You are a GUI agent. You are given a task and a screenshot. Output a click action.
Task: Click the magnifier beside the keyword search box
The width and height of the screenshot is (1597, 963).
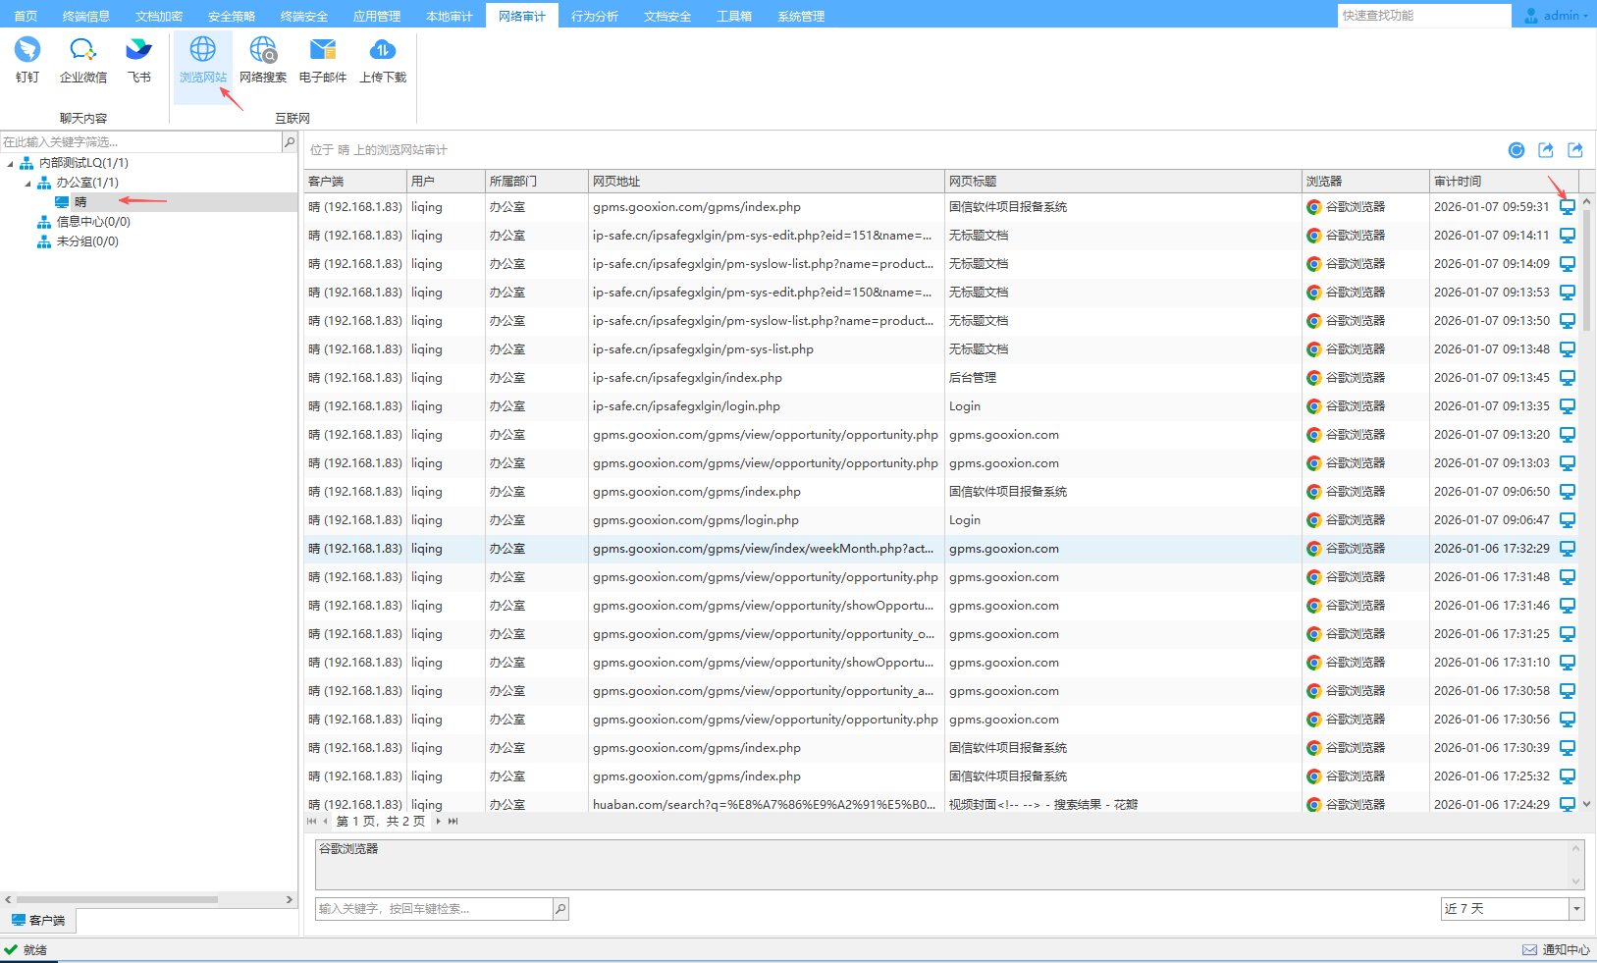tap(560, 909)
